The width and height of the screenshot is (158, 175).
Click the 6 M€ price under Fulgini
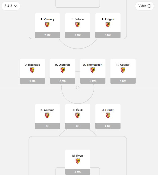(x=108, y=35)
